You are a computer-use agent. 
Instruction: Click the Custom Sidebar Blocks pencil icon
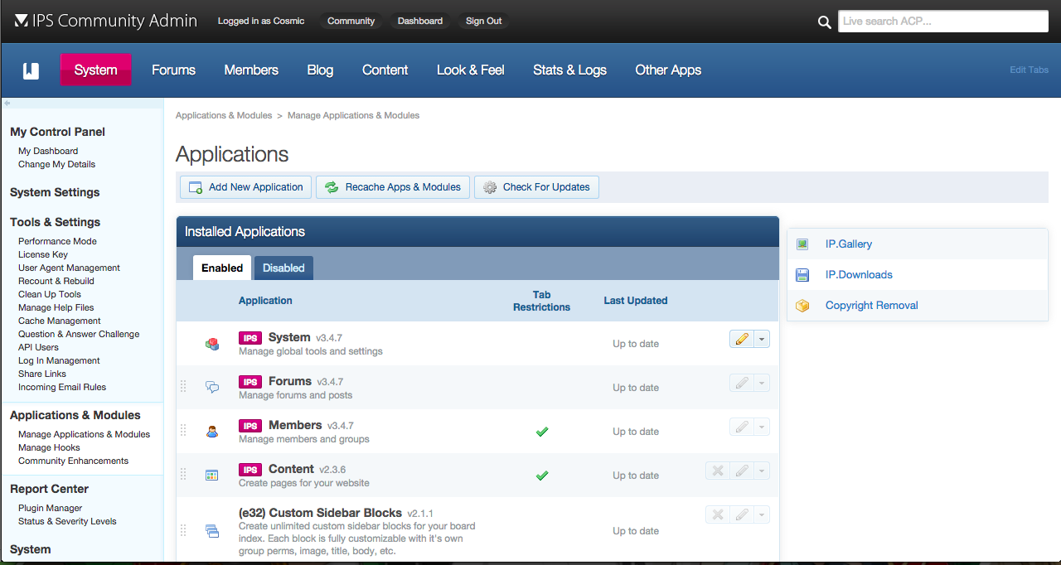coord(742,514)
